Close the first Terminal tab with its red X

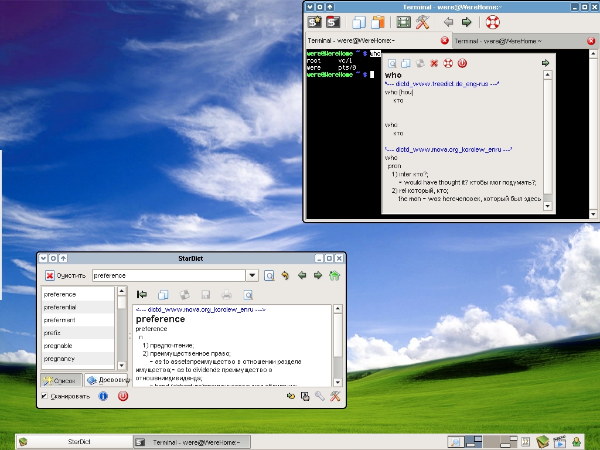pyautogui.click(x=444, y=40)
